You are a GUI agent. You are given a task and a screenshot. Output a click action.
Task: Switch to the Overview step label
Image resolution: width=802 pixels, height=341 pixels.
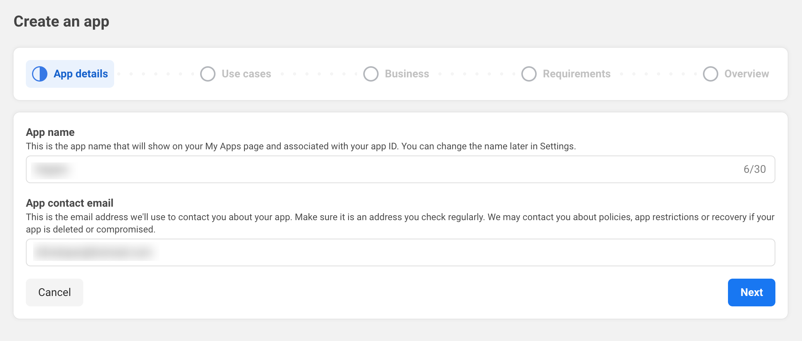coord(746,74)
